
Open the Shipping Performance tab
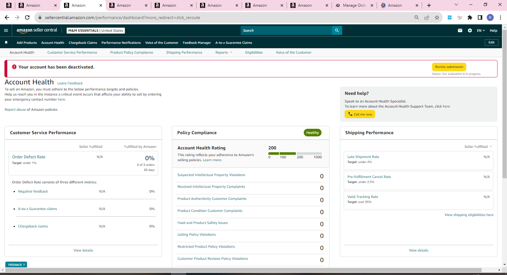pos(184,52)
